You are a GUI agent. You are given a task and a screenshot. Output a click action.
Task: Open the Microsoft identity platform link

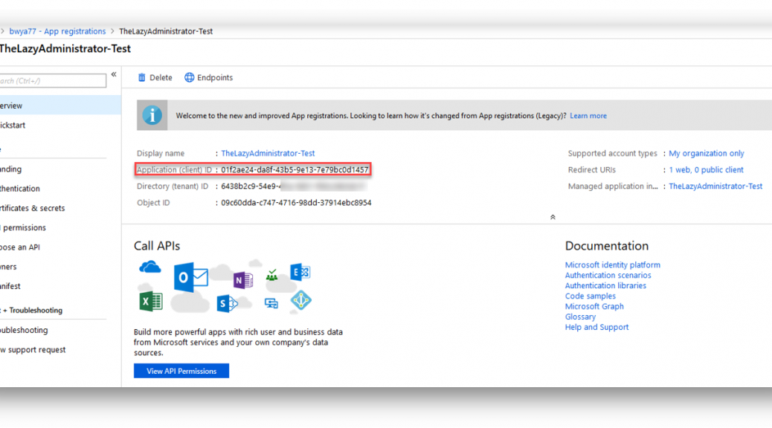tap(613, 265)
